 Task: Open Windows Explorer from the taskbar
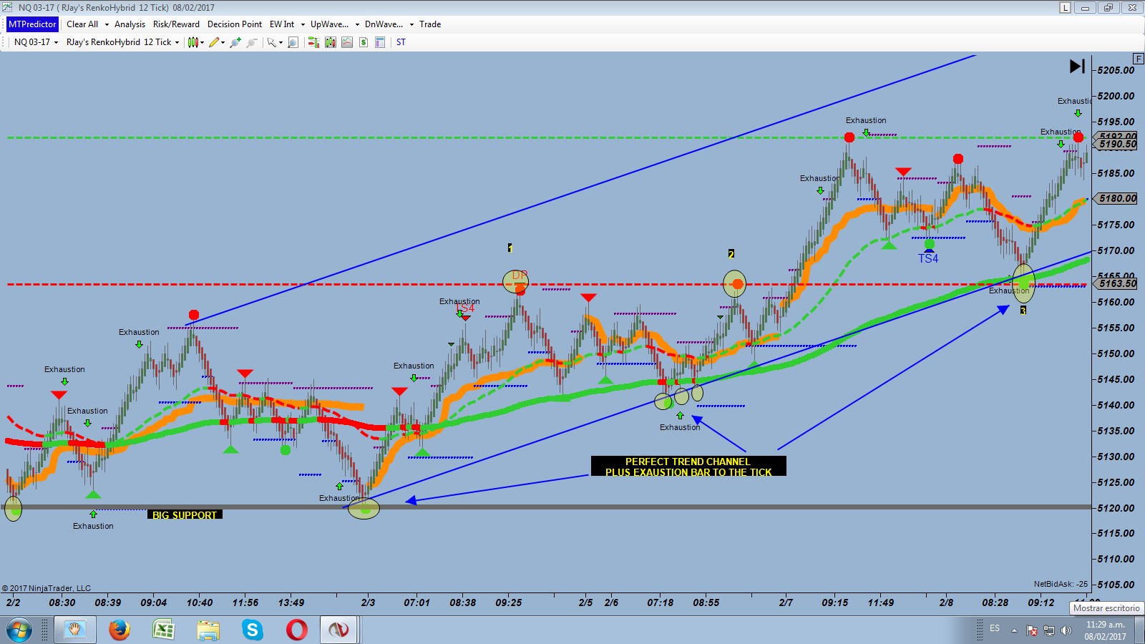(208, 630)
